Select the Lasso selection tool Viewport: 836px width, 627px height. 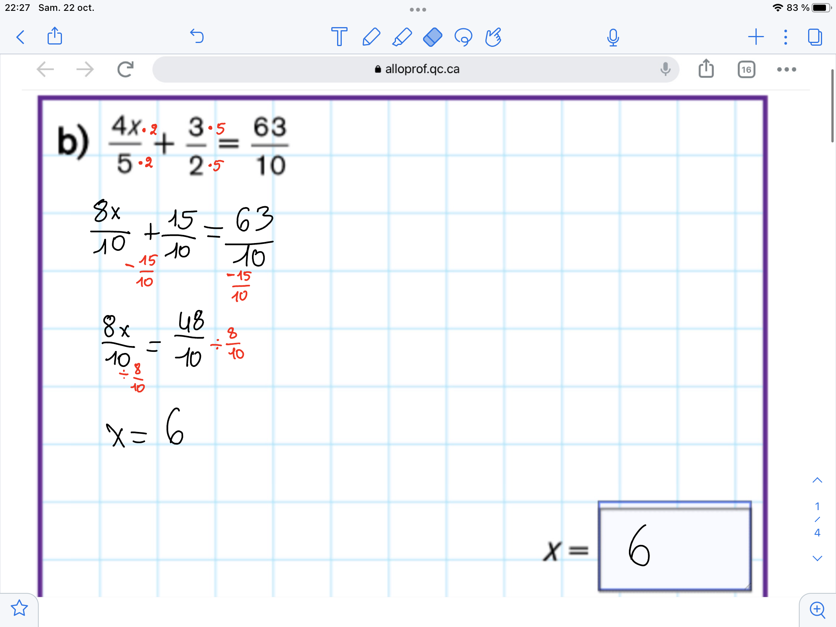click(x=463, y=37)
